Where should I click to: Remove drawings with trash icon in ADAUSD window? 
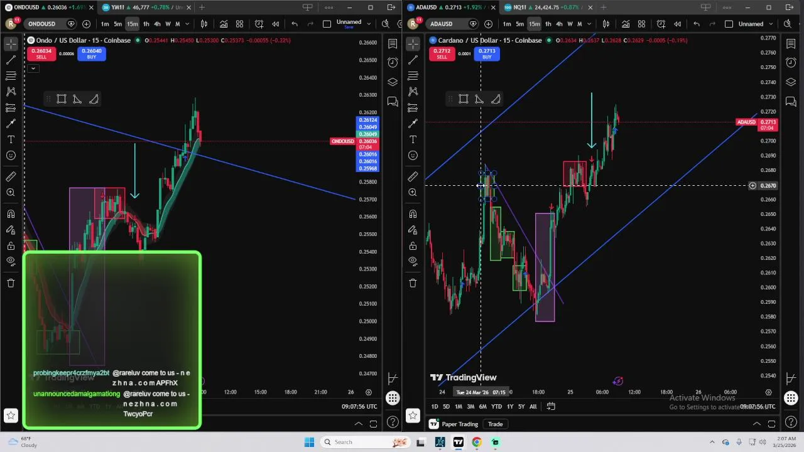click(x=413, y=283)
